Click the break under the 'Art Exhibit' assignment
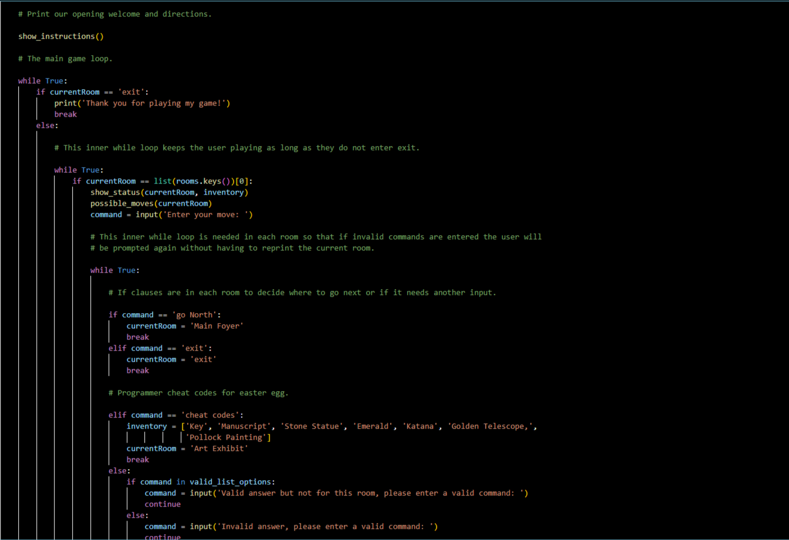This screenshot has height=540, width=789. pyautogui.click(x=138, y=460)
